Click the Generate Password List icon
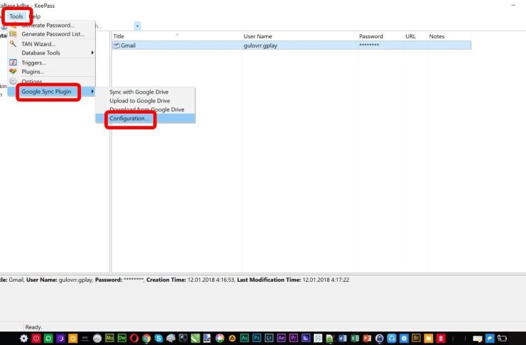 13,34
